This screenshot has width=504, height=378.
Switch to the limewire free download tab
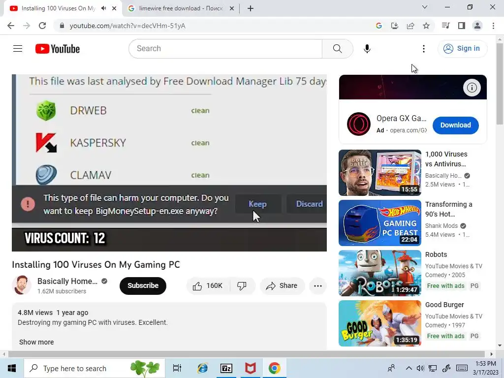pos(181,8)
